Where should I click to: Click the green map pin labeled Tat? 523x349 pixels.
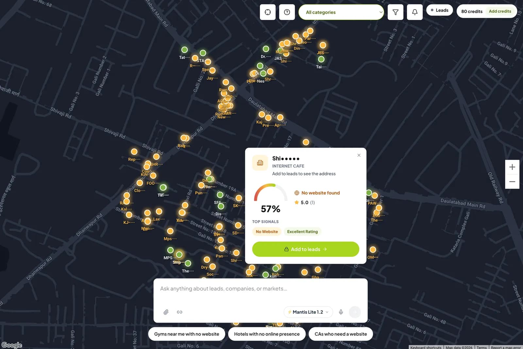click(185, 50)
